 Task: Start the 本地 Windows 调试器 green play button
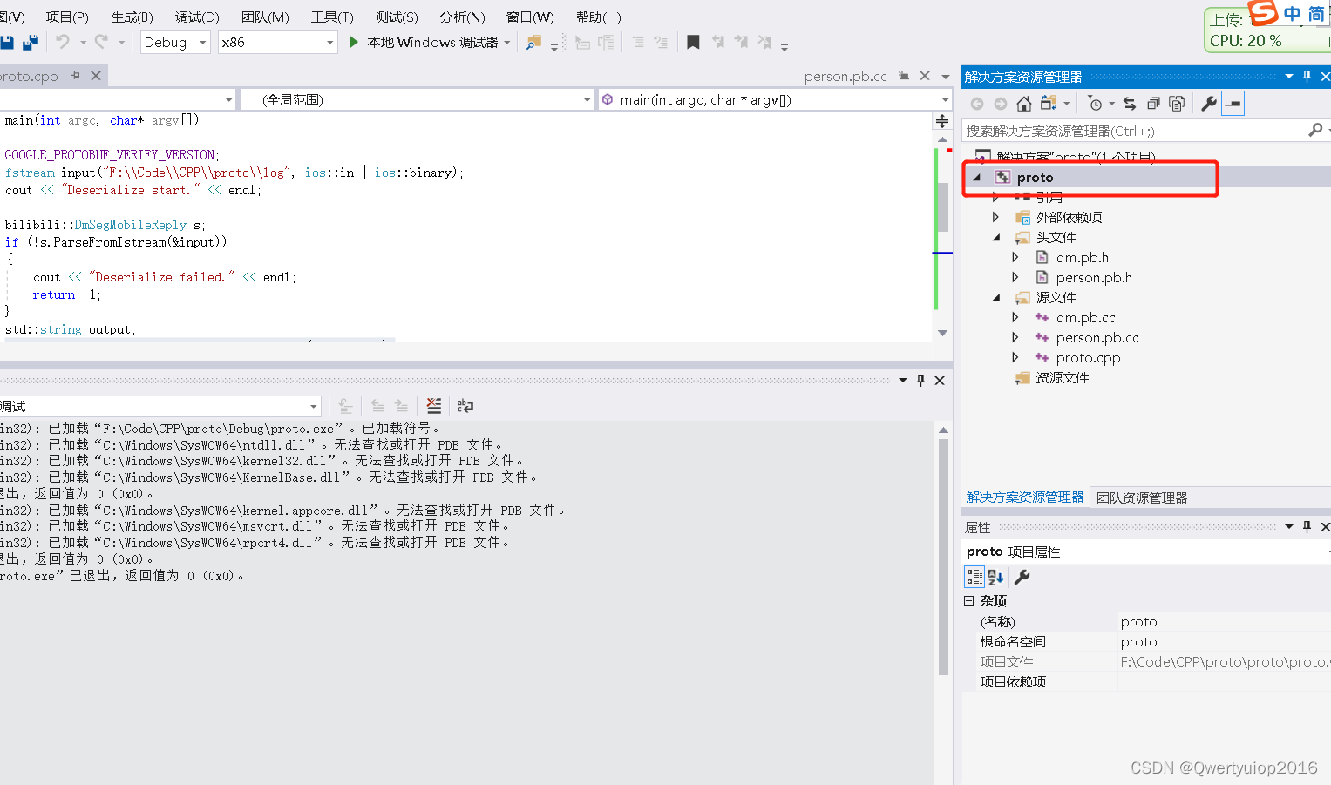(x=353, y=42)
